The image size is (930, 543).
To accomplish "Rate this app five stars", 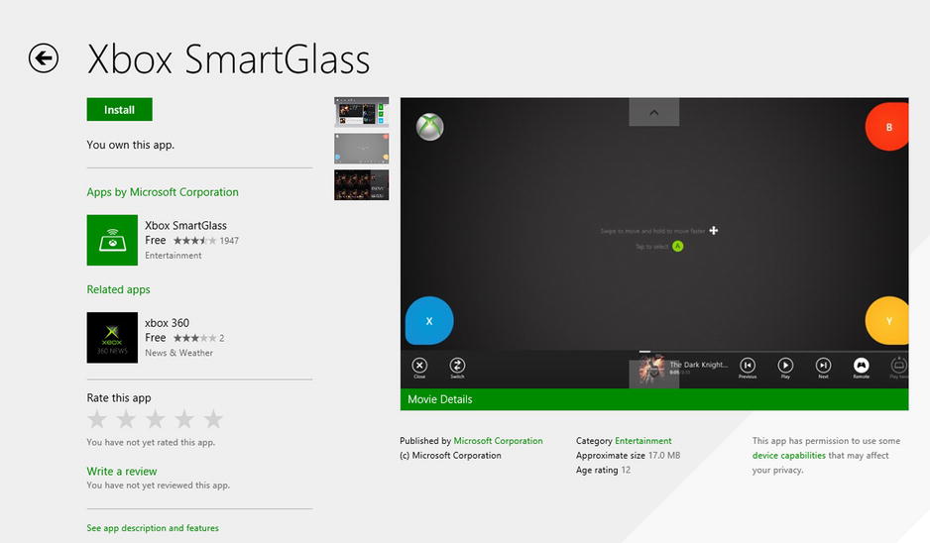I will click(x=213, y=419).
